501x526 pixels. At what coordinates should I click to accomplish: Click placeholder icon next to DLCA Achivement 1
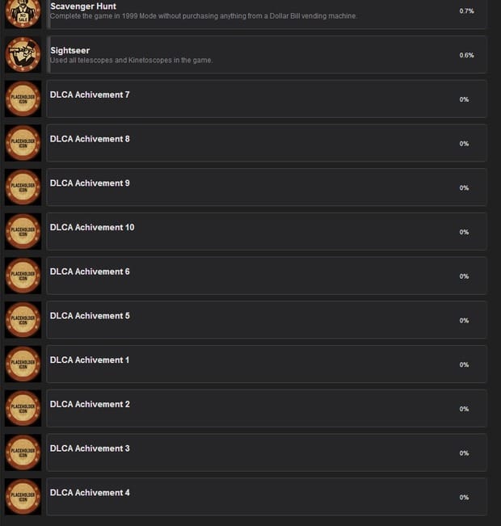23,364
